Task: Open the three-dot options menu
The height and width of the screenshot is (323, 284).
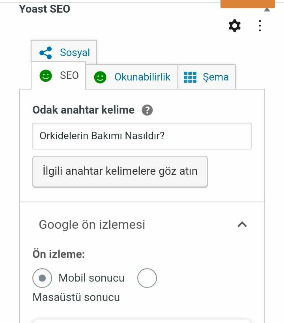Action: tap(260, 26)
